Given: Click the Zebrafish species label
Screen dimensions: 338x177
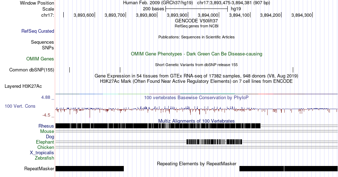Looking at the screenshot, I should [44, 158].
